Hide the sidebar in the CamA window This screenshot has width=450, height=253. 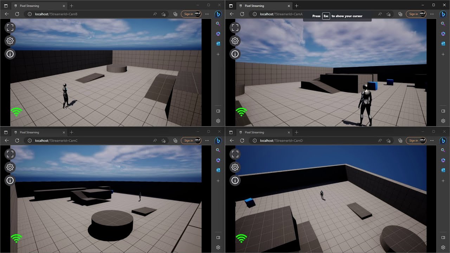pos(443,111)
